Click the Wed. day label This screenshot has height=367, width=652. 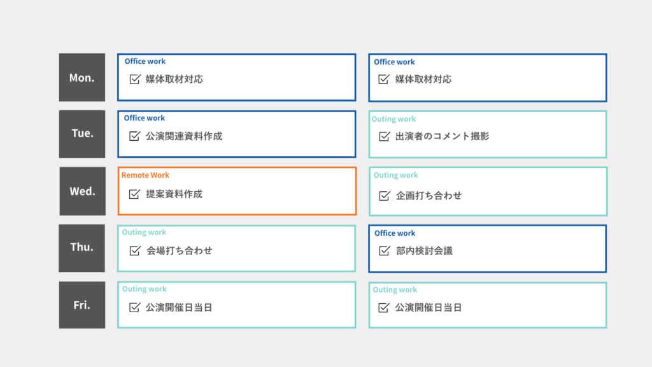pos(82,191)
